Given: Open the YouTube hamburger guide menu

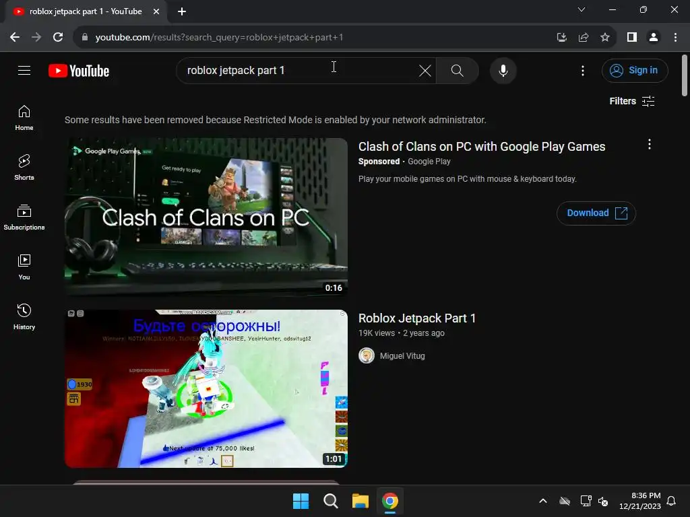Looking at the screenshot, I should click(24, 70).
